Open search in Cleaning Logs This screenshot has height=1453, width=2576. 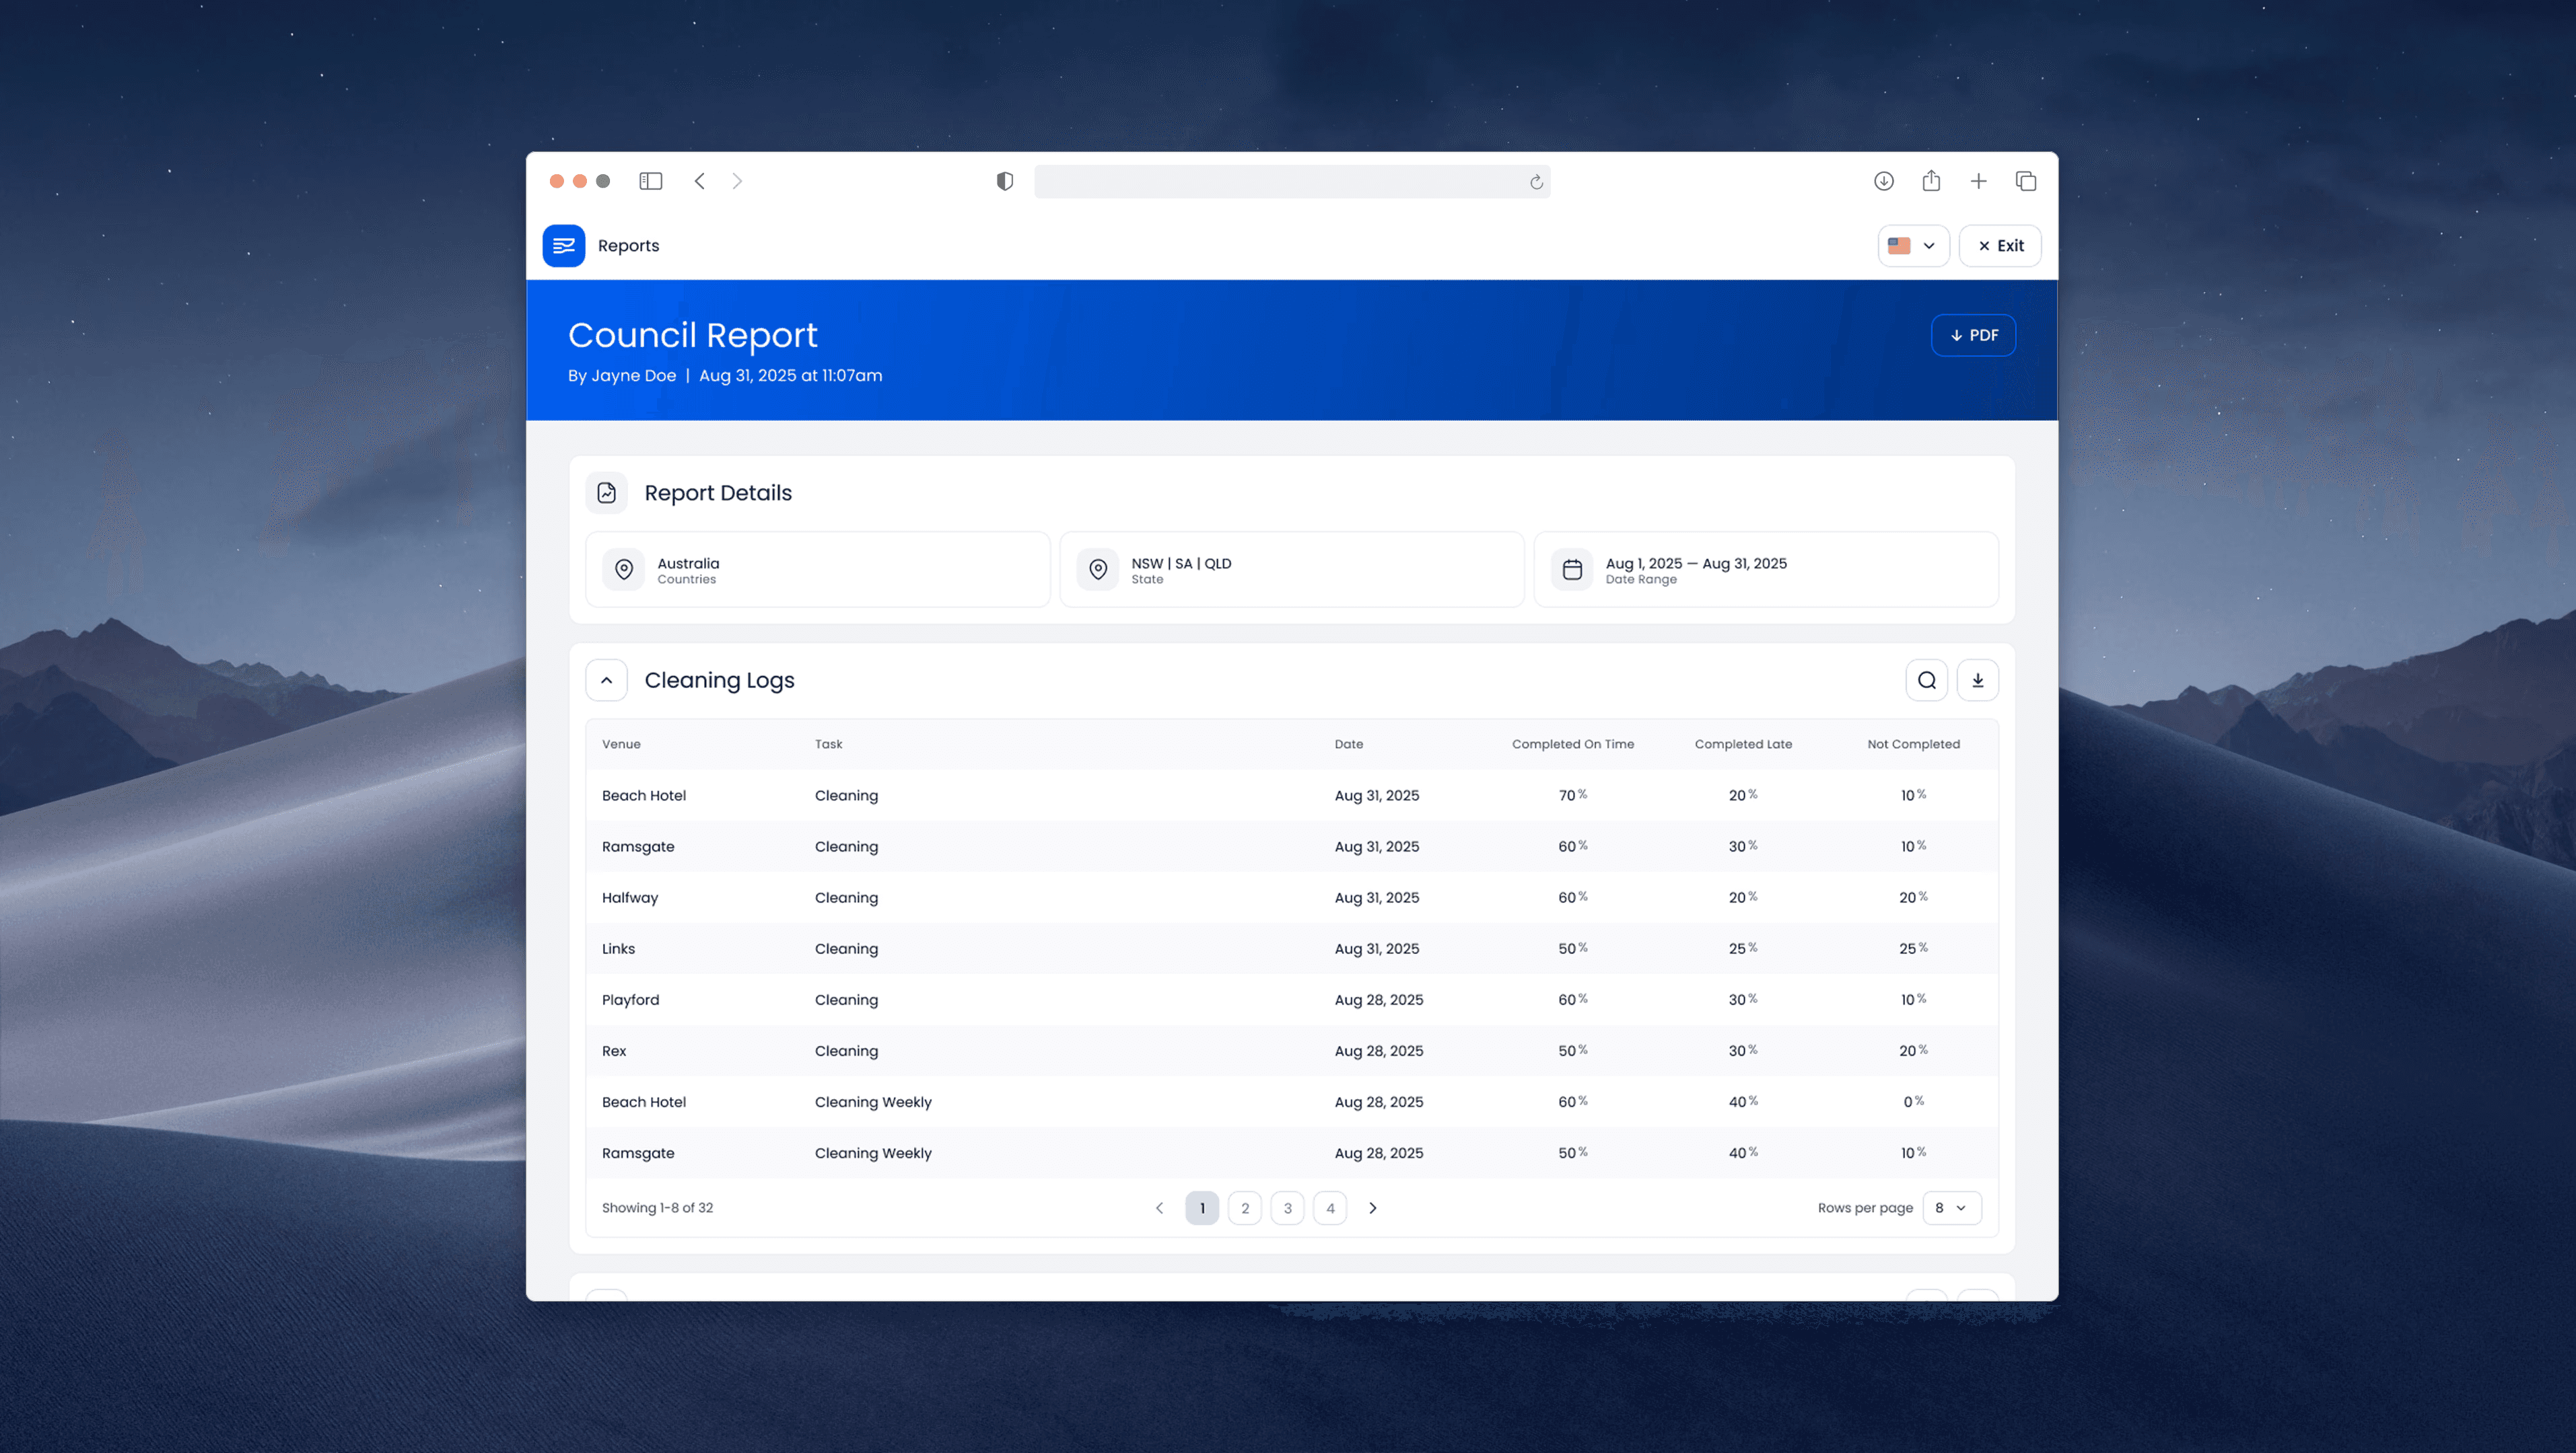1926,681
